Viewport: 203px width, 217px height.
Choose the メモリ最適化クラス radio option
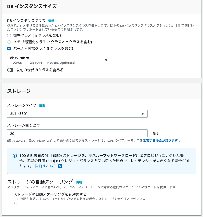[x=9, y=42]
